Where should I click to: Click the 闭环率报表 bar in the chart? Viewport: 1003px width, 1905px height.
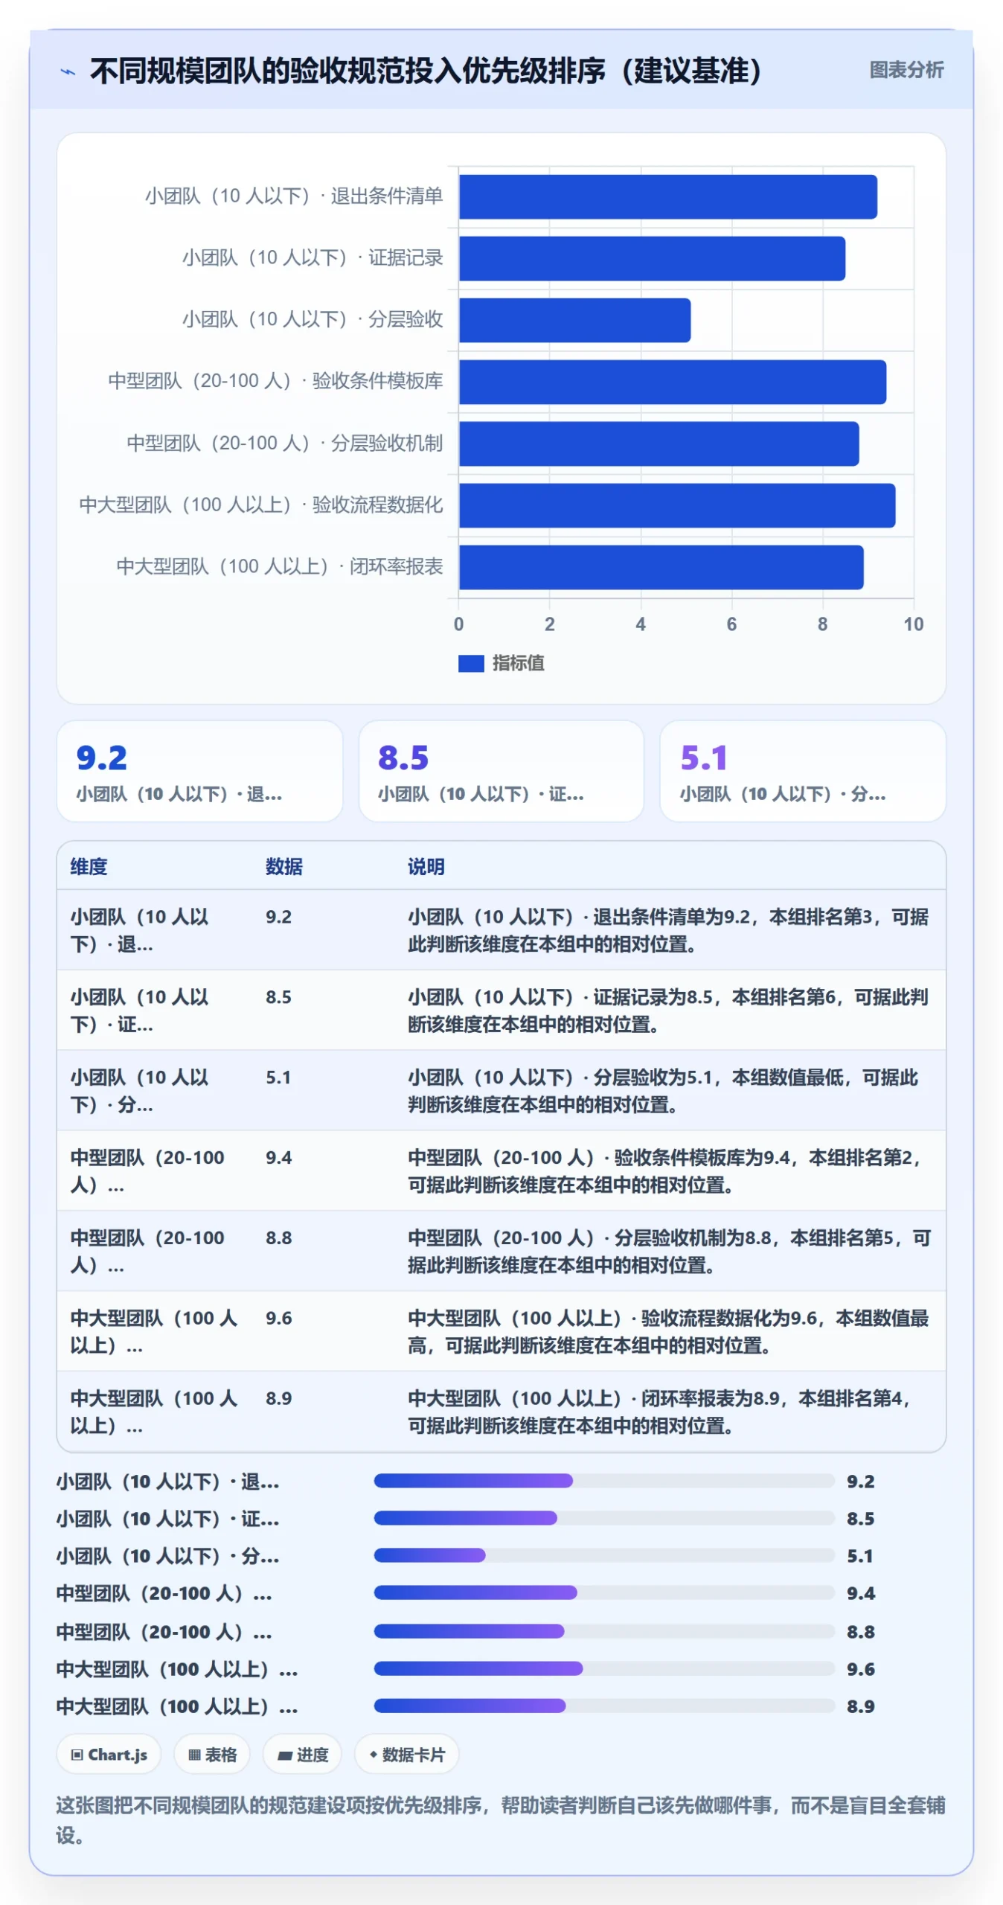661,567
